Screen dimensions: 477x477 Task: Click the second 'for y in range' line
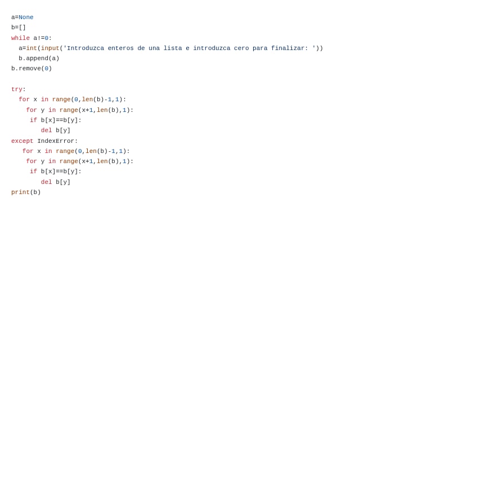coord(80,161)
